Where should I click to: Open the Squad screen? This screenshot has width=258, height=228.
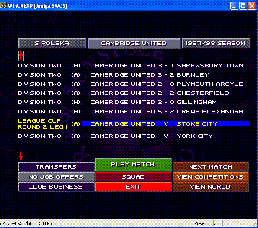[133, 177]
